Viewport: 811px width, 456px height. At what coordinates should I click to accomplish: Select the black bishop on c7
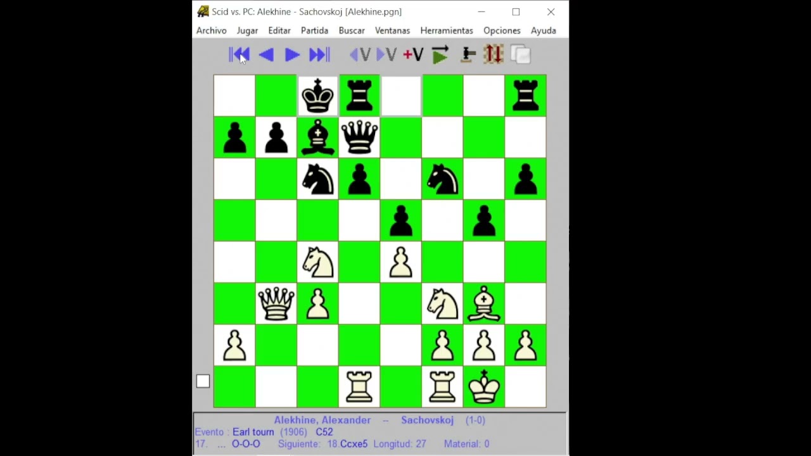coord(317,137)
